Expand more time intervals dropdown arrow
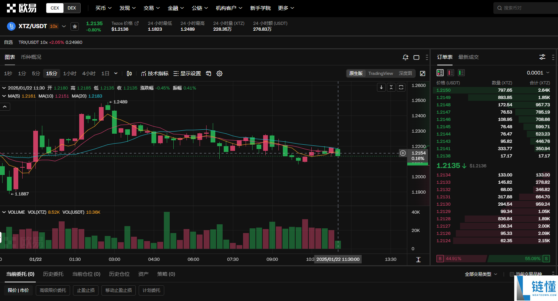Viewport: 558px width, 301px height. tap(116, 73)
